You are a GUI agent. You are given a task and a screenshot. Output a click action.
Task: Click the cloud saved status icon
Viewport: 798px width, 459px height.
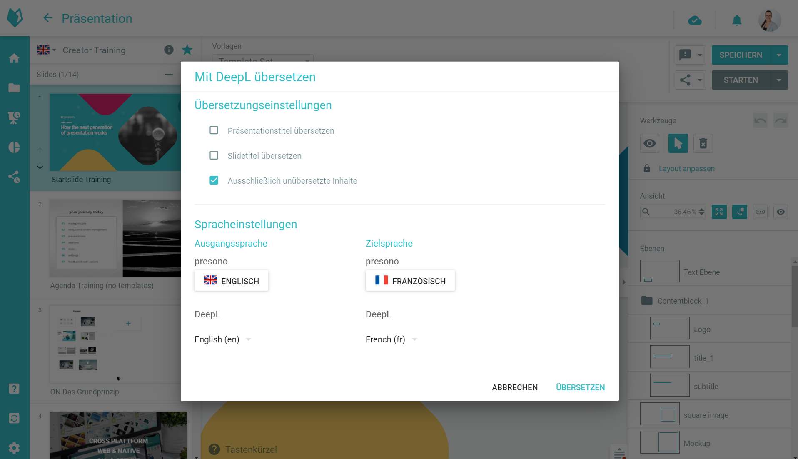pos(695,20)
